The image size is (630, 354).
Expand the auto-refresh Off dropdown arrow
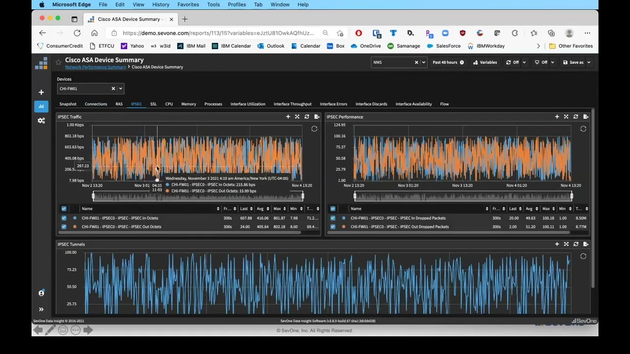tap(524, 62)
